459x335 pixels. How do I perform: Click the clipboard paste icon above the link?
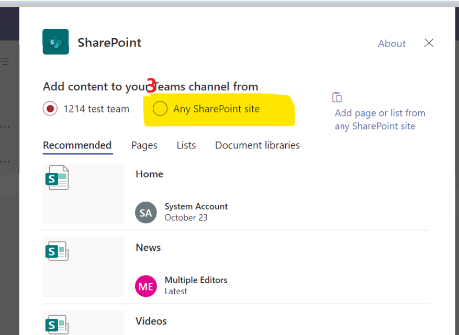(337, 97)
